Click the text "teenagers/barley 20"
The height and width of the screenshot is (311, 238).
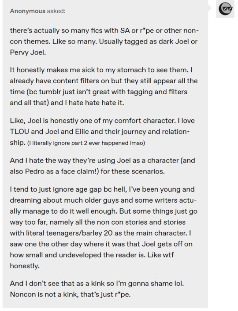pos(79,233)
